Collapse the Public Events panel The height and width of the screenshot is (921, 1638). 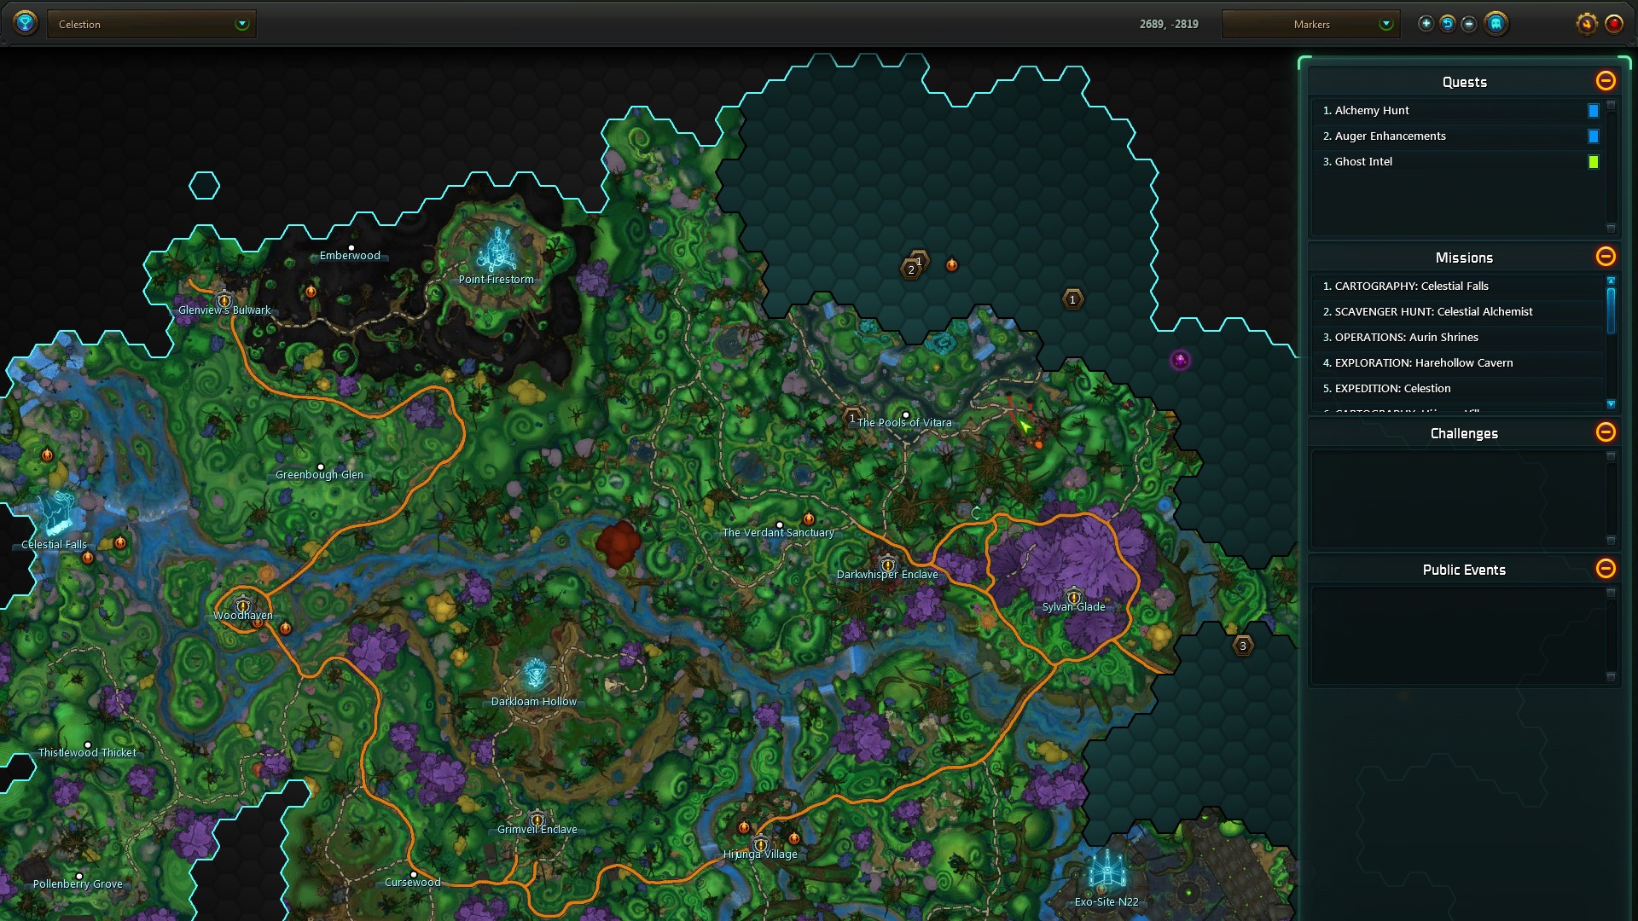coord(1606,569)
